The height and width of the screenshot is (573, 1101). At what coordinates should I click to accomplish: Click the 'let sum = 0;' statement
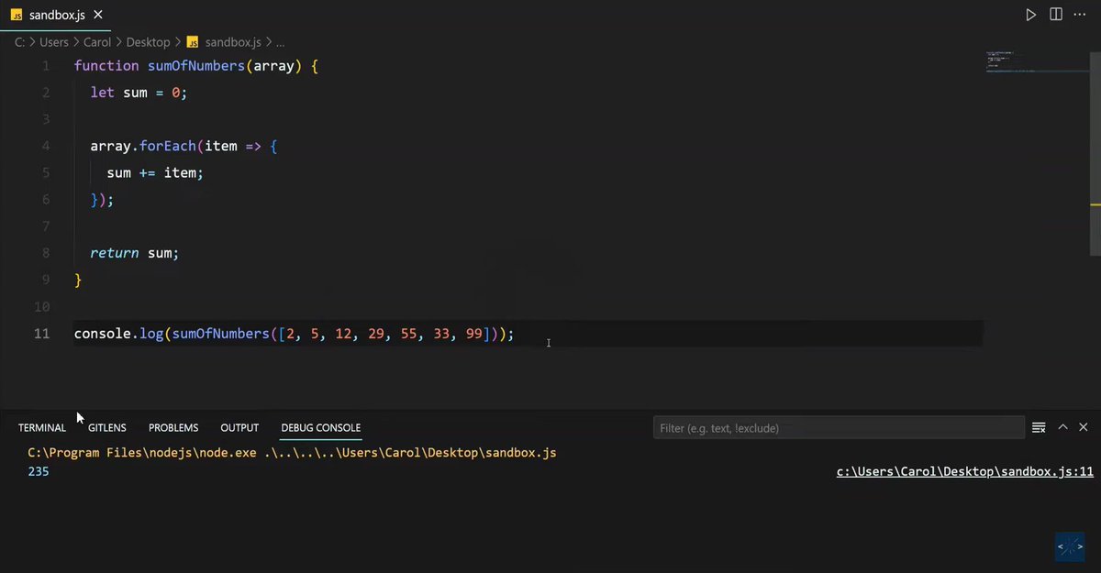[139, 94]
